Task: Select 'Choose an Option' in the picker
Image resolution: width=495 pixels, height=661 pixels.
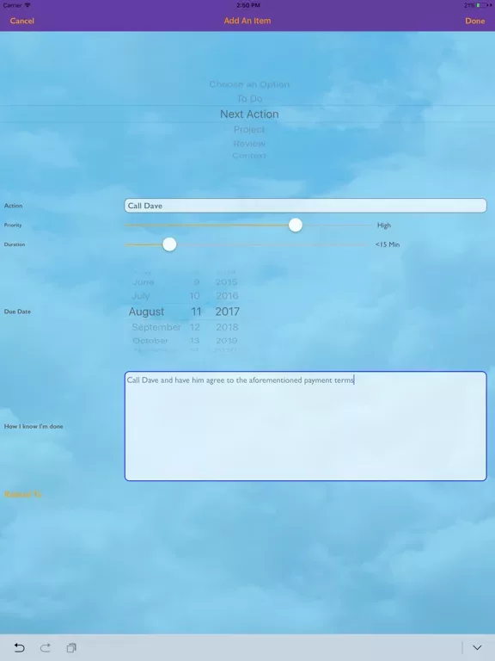Action: click(x=249, y=84)
